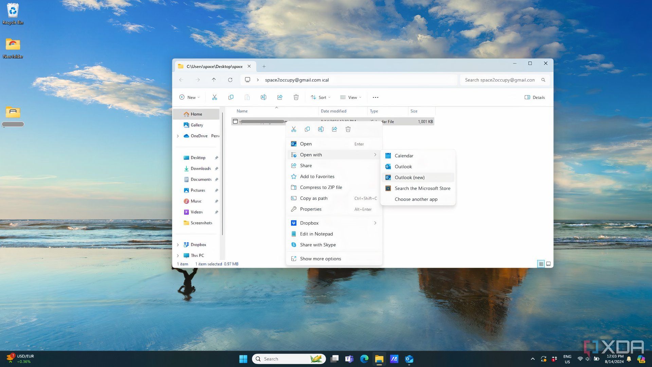Expand the OneDrive tree node
The height and width of the screenshot is (367, 652).
coord(178,136)
